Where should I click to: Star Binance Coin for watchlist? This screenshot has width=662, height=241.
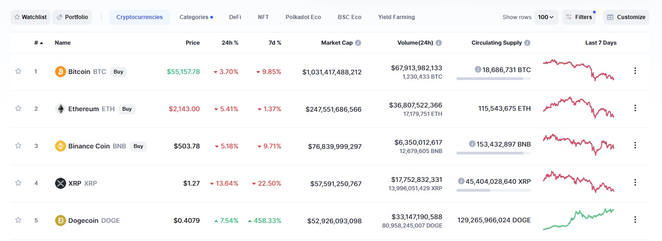[18, 146]
